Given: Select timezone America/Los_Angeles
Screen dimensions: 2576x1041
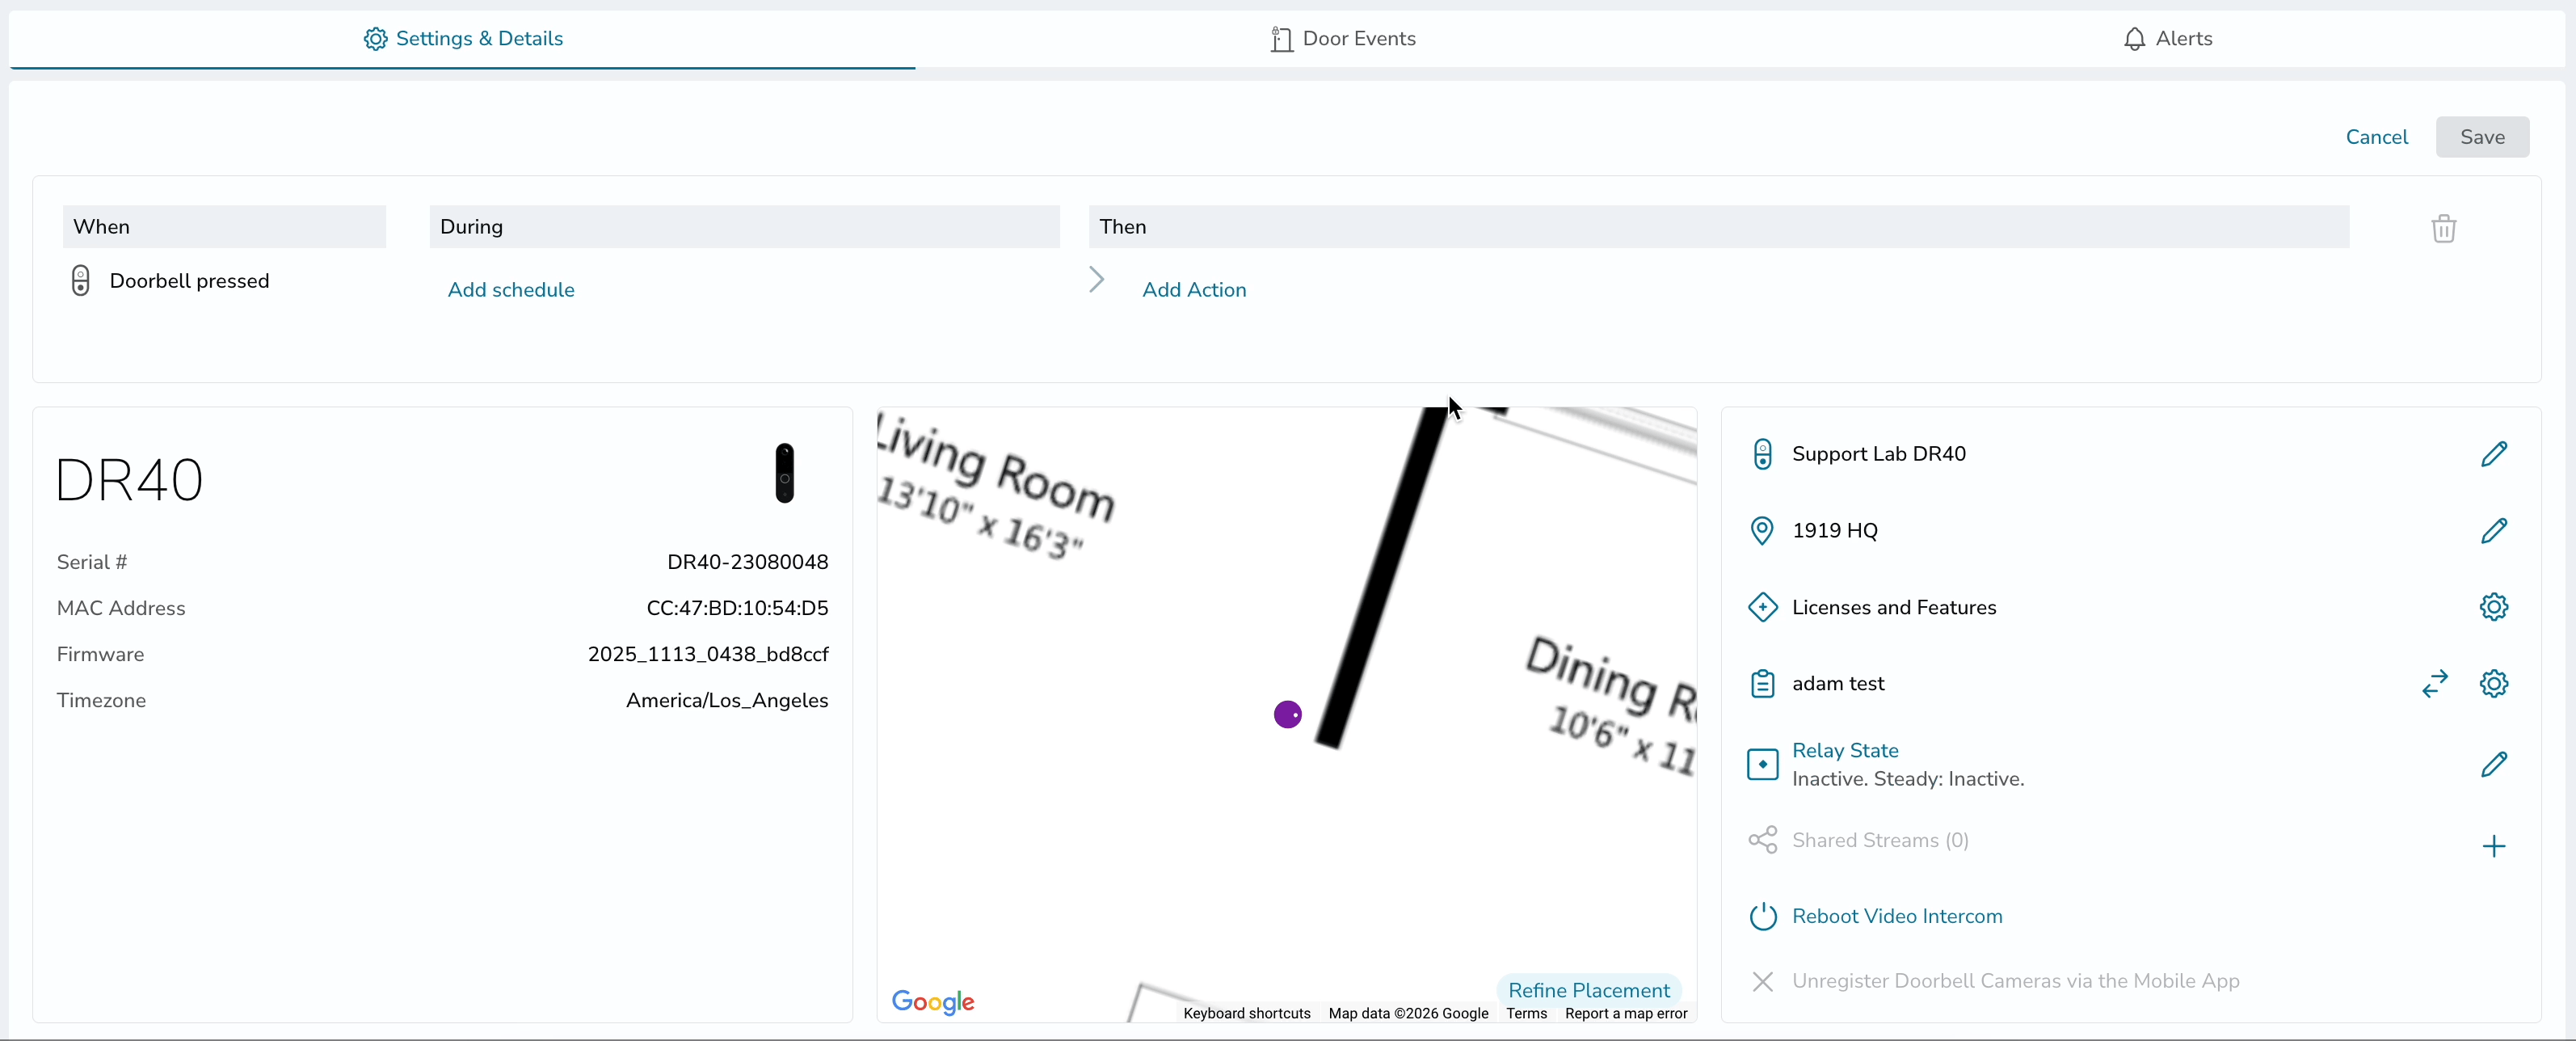Looking at the screenshot, I should (x=727, y=700).
